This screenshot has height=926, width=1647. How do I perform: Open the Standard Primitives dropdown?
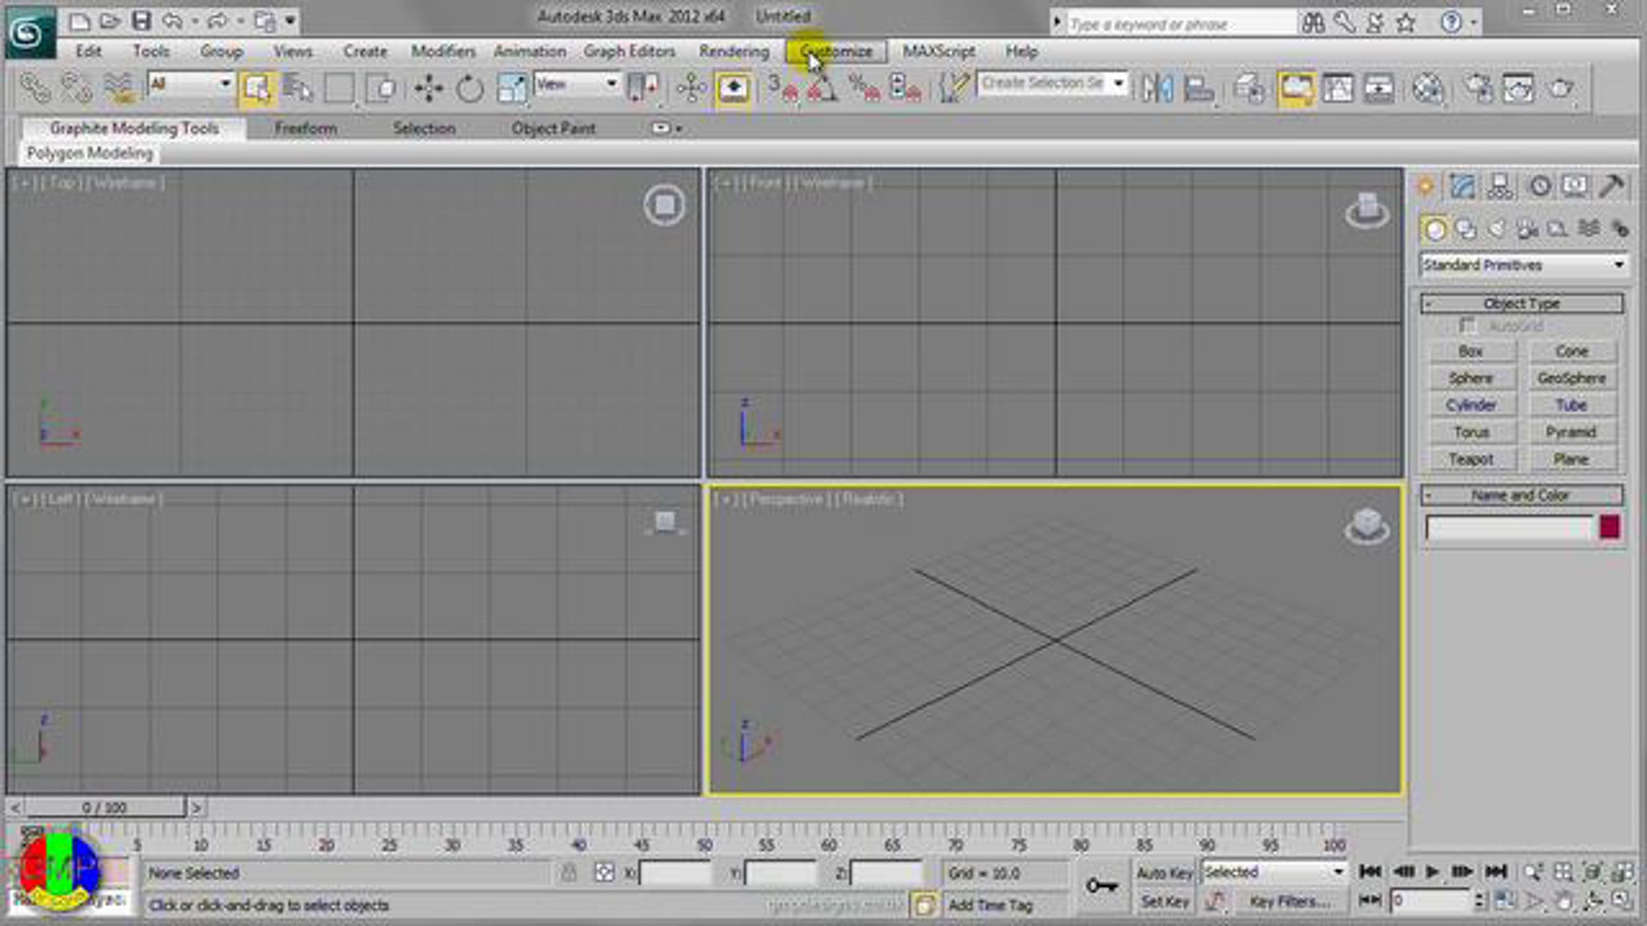click(x=1523, y=265)
